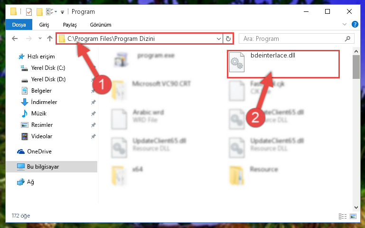The width and height of the screenshot is (365, 228).
Task: Switch to large thumbnails view icon
Action: click(353, 216)
